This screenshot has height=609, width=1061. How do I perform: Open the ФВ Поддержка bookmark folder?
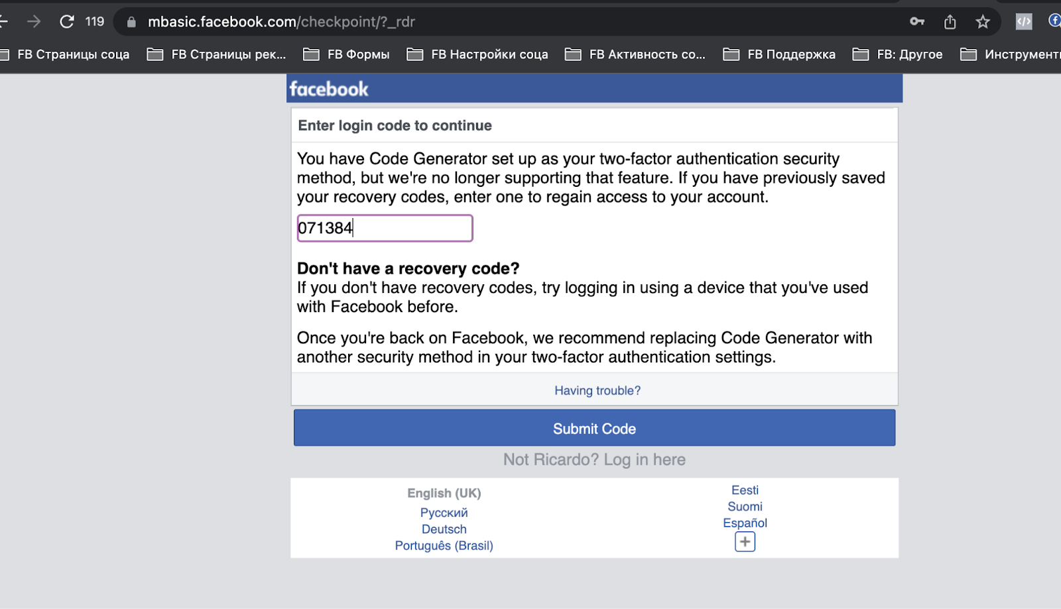[779, 54]
